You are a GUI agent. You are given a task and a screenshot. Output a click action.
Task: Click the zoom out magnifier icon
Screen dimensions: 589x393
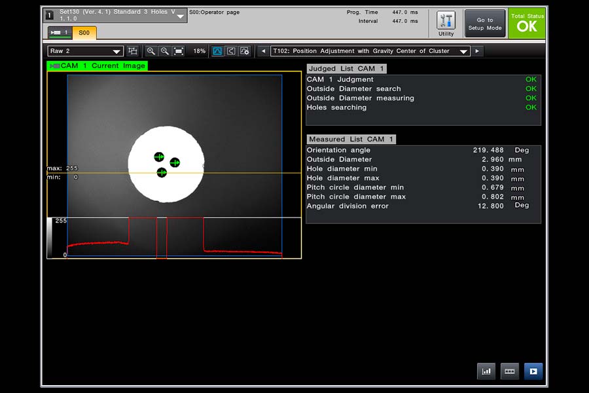coord(165,51)
